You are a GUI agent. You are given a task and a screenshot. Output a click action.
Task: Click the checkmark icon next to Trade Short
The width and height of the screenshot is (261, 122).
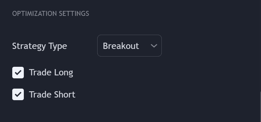tap(18, 94)
